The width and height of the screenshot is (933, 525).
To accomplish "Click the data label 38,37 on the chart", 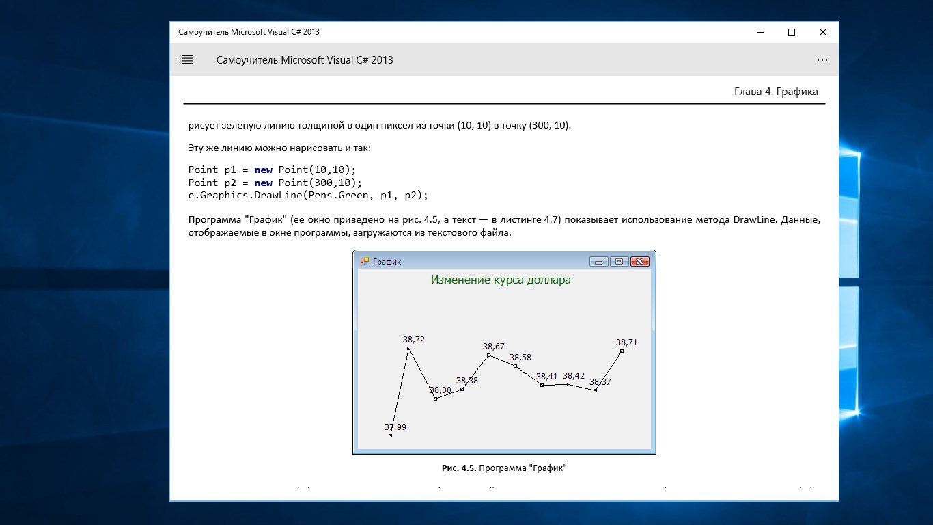I will 600,381.
